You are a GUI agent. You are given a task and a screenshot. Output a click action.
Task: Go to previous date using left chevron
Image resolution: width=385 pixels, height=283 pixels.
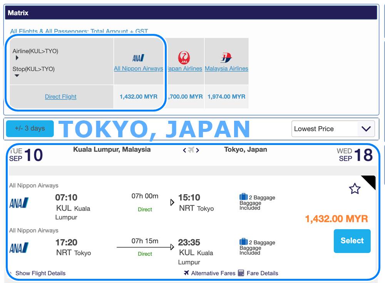pos(184,150)
